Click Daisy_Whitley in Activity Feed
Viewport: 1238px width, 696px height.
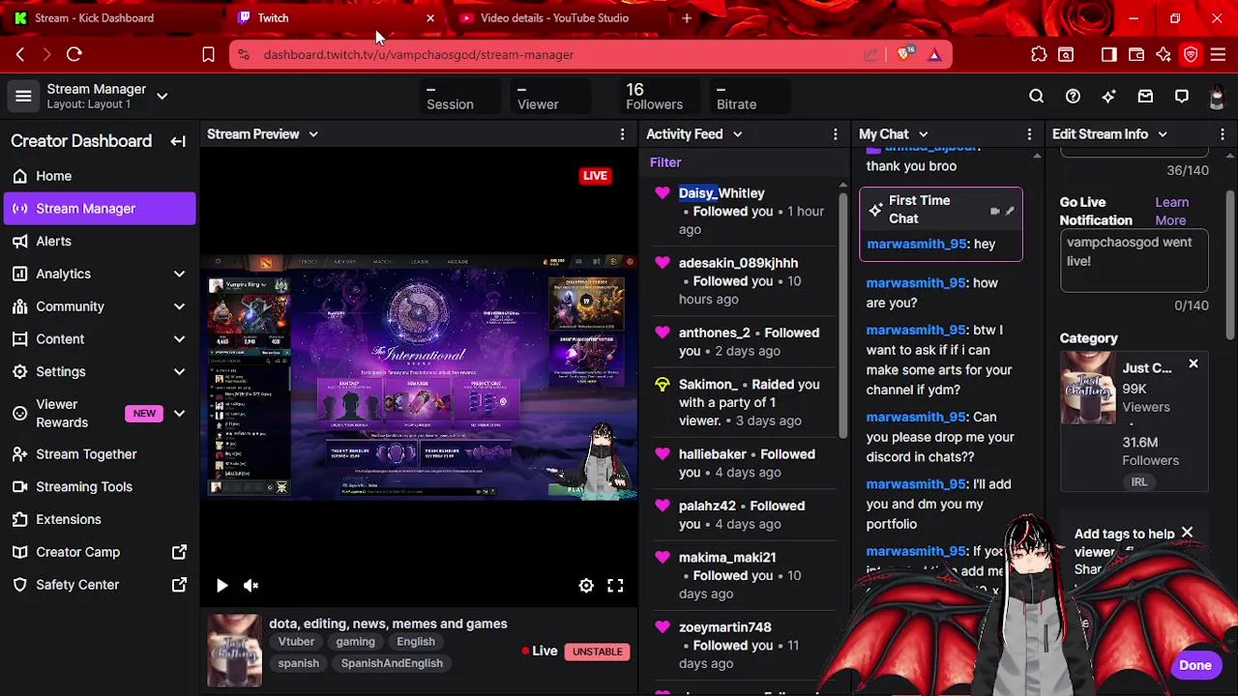point(722,193)
